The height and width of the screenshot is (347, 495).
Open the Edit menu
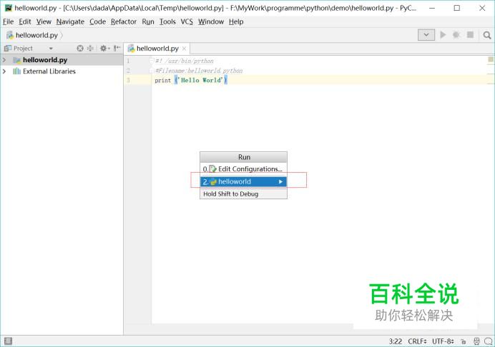coord(24,21)
